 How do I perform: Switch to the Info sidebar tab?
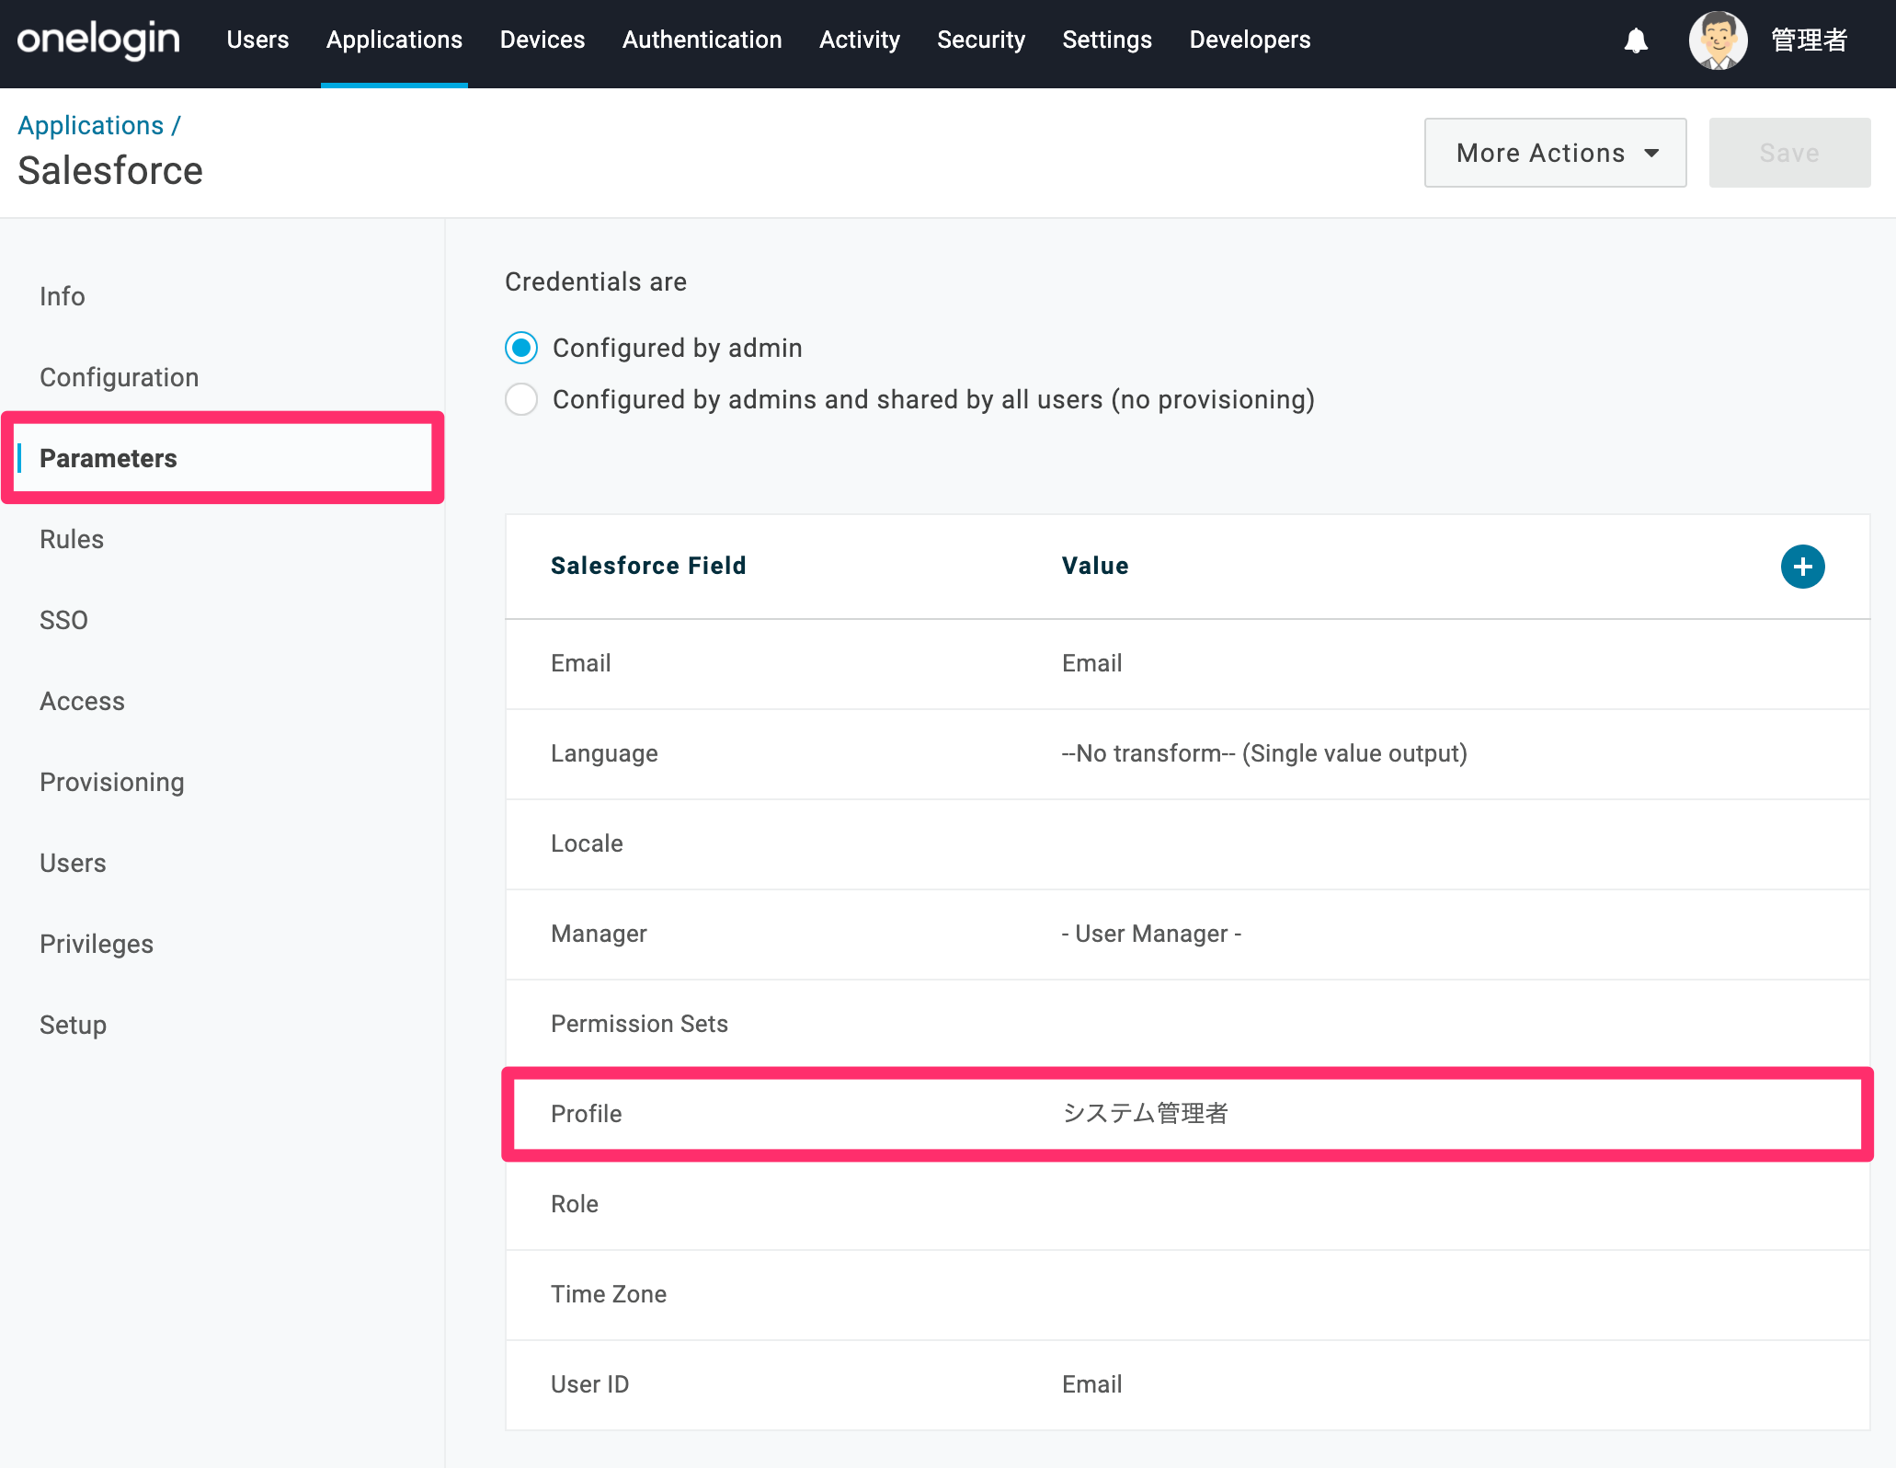[x=63, y=296]
